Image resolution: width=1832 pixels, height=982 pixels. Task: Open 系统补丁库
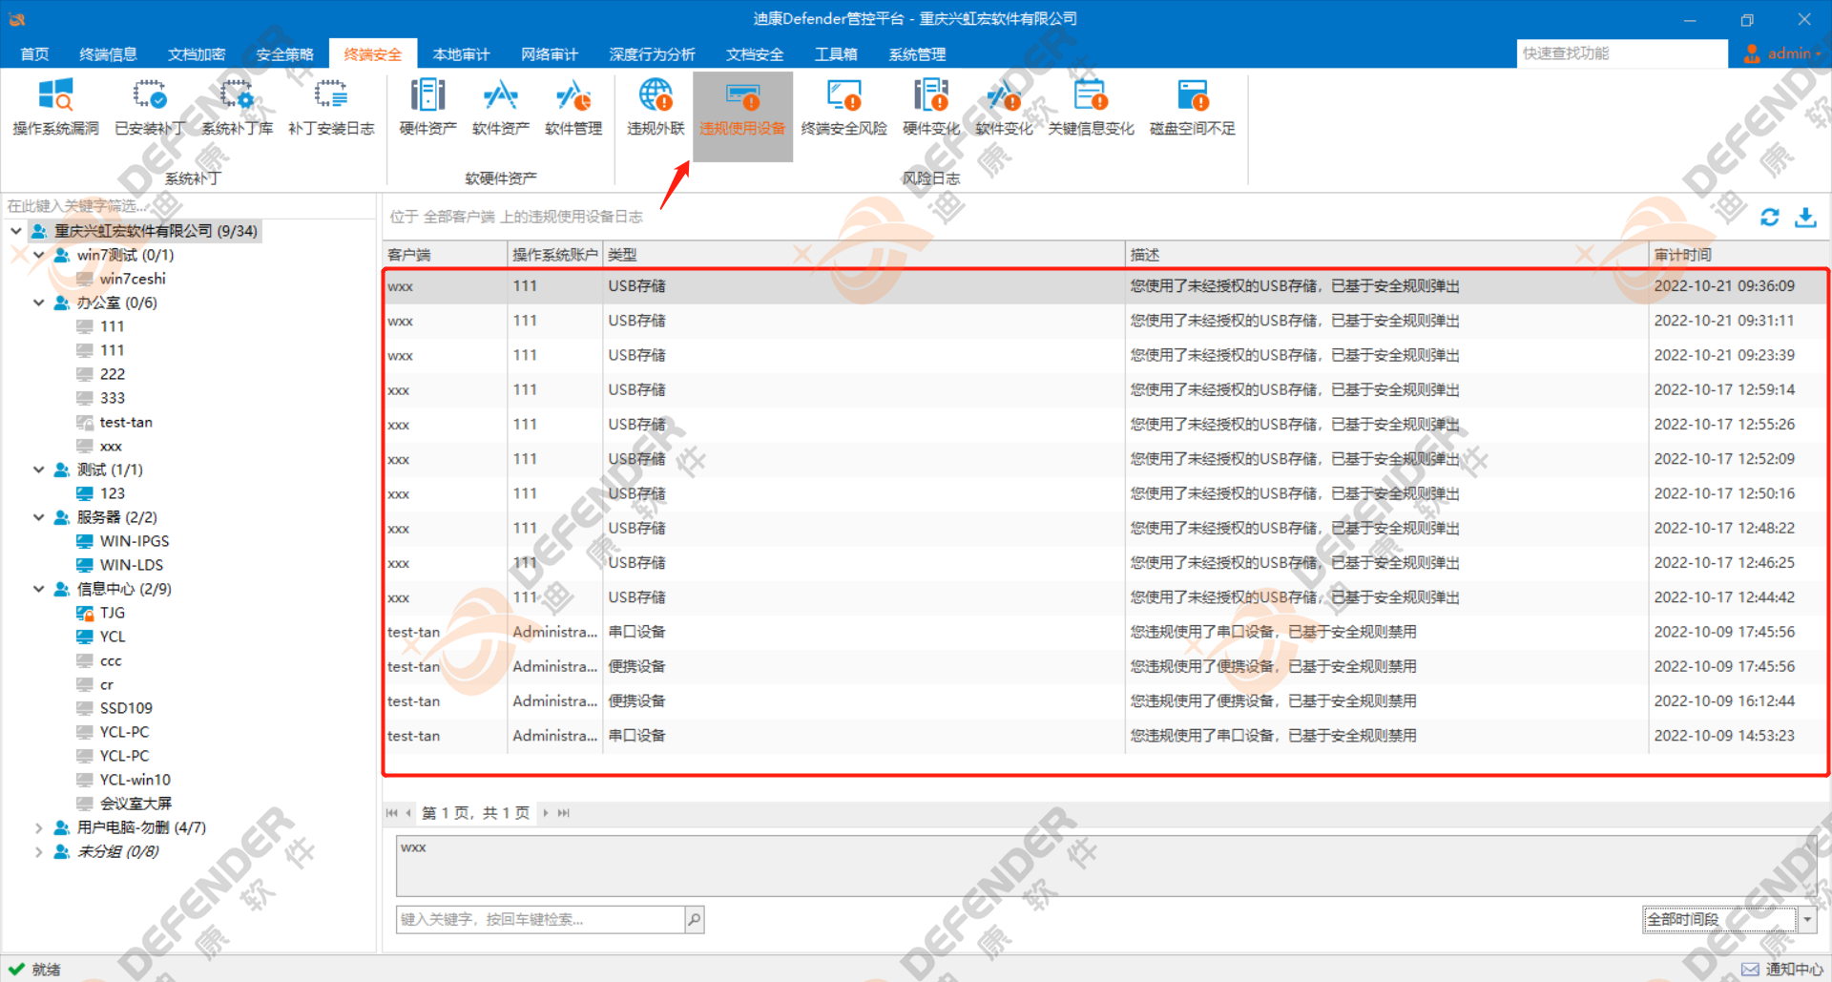tap(237, 108)
